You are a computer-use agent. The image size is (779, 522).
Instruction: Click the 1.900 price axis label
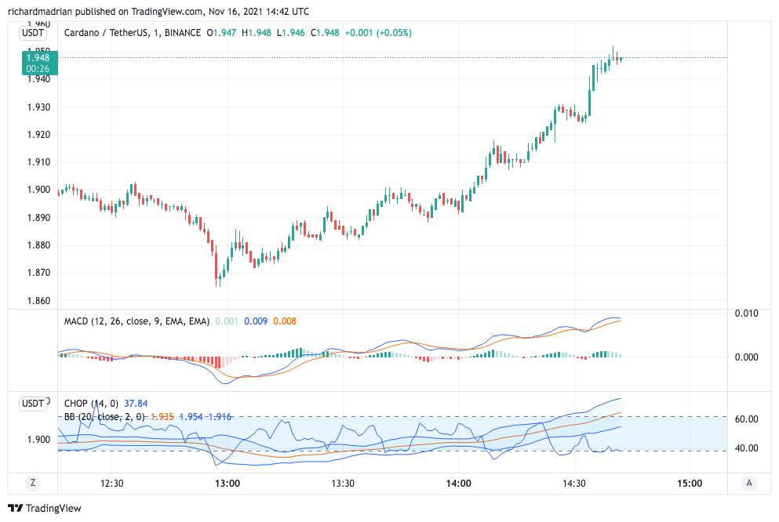38,190
